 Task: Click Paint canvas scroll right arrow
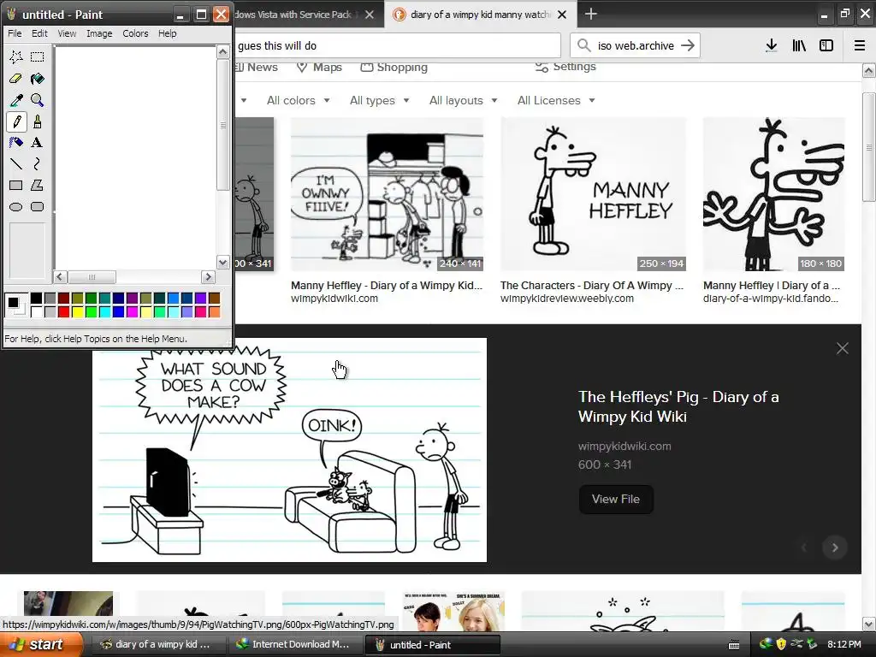click(x=208, y=276)
